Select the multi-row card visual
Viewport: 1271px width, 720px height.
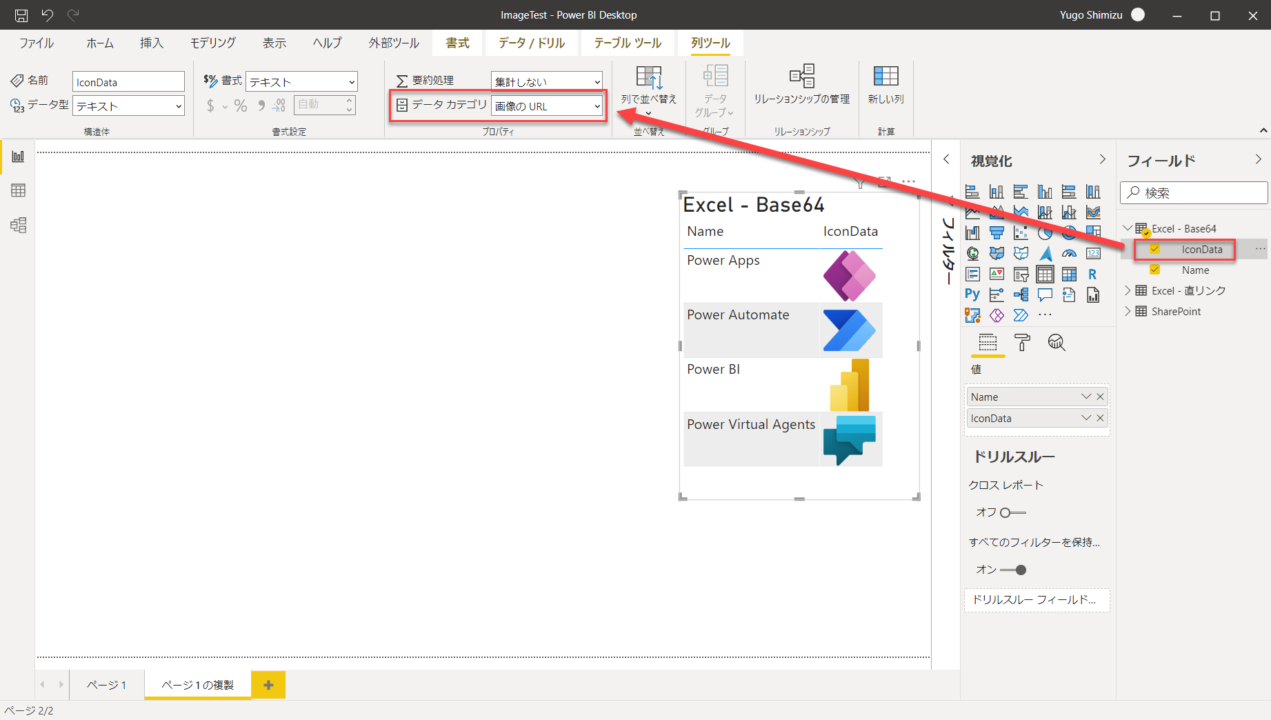point(972,274)
